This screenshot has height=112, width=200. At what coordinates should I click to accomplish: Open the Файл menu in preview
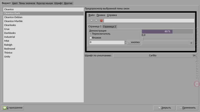(x=91, y=15)
